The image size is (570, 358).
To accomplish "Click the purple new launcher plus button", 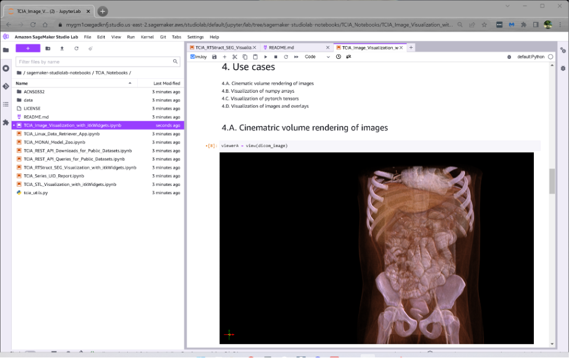I will coord(27,48).
